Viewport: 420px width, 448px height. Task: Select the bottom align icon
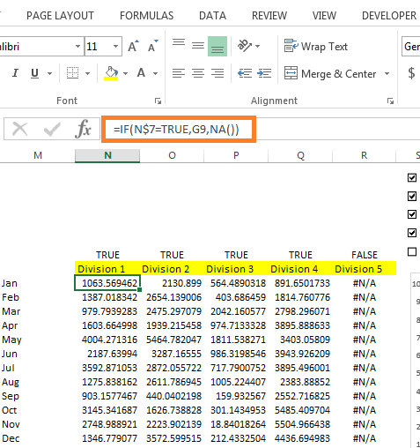coord(217,46)
